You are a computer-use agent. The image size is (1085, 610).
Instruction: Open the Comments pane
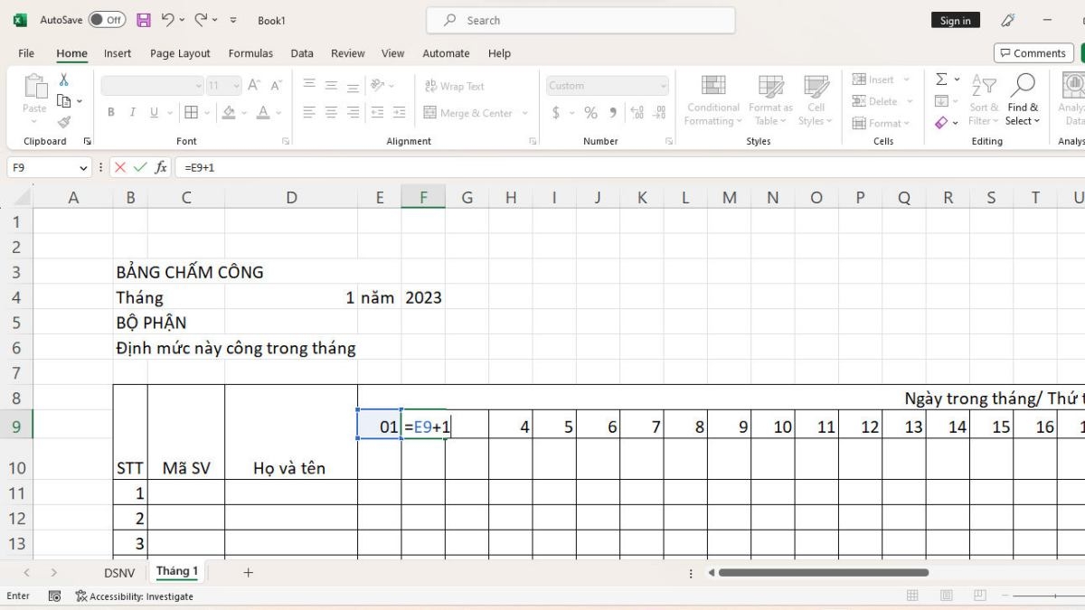click(x=1033, y=53)
